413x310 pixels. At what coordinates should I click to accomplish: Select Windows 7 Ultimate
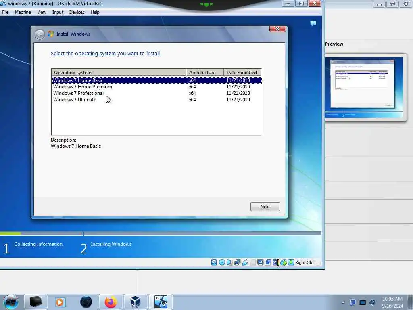click(x=157, y=100)
